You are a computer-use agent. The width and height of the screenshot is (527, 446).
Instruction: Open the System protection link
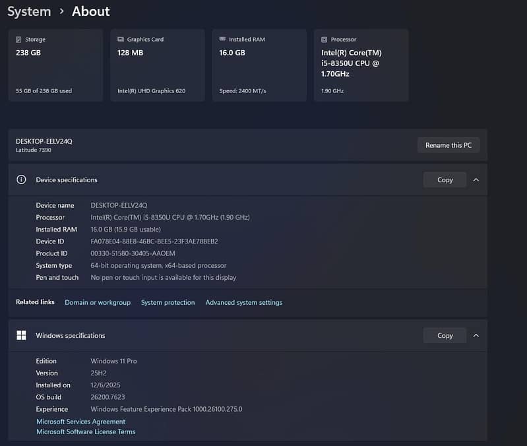[168, 302]
